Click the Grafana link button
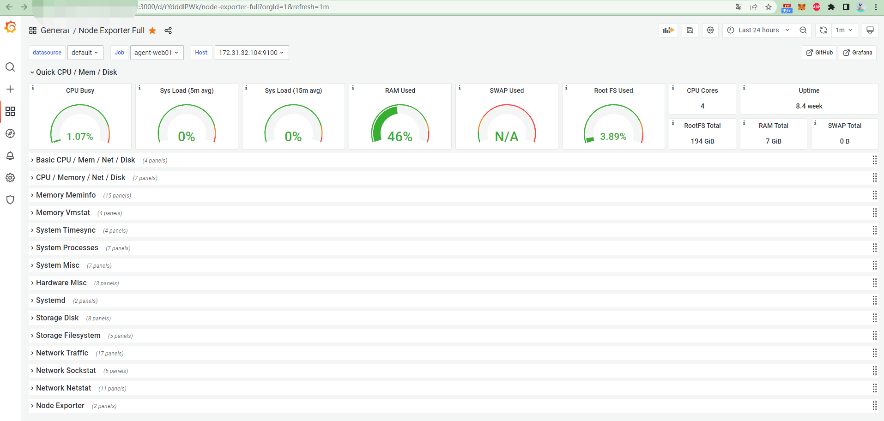 coord(857,52)
